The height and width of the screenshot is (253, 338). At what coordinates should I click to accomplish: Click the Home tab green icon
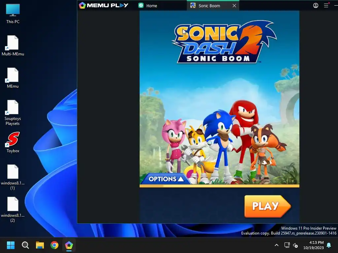pyautogui.click(x=141, y=6)
